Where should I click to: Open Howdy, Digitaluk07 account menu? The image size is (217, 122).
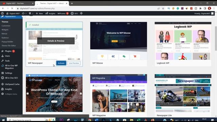point(204,14)
